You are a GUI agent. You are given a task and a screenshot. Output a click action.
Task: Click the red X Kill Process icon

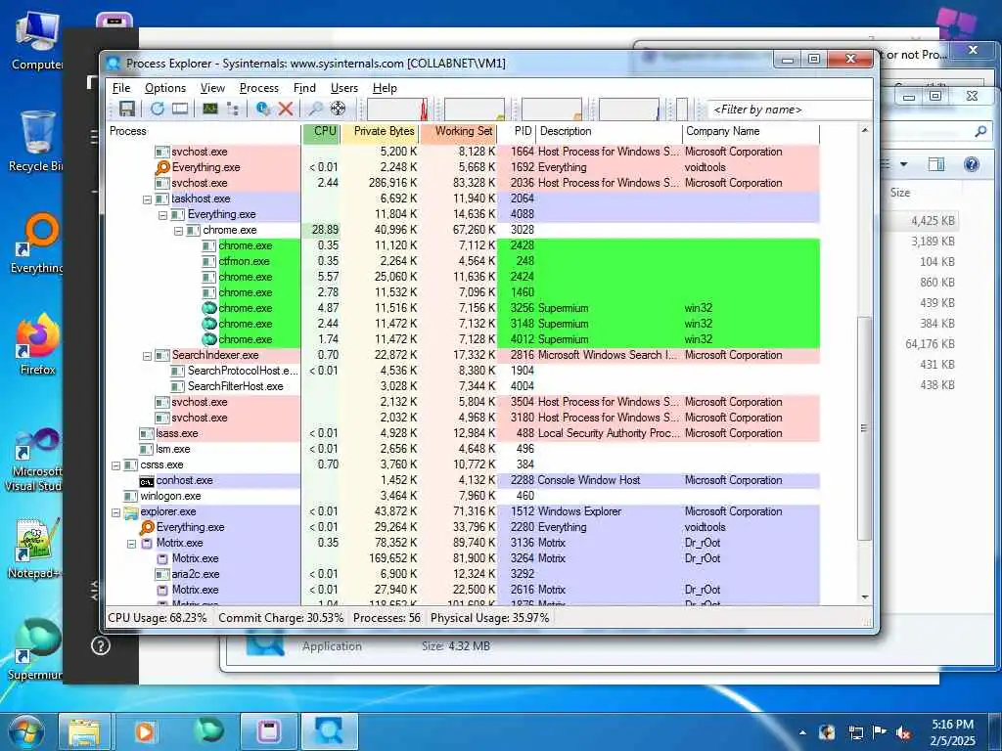tap(286, 109)
